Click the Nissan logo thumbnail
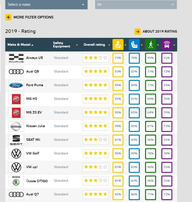Viewport: 192px width, 202px height. [16, 126]
